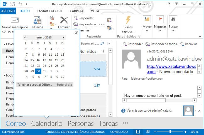Go to next month in calendar peek
Screen dimensions: 204x135
[63, 37]
